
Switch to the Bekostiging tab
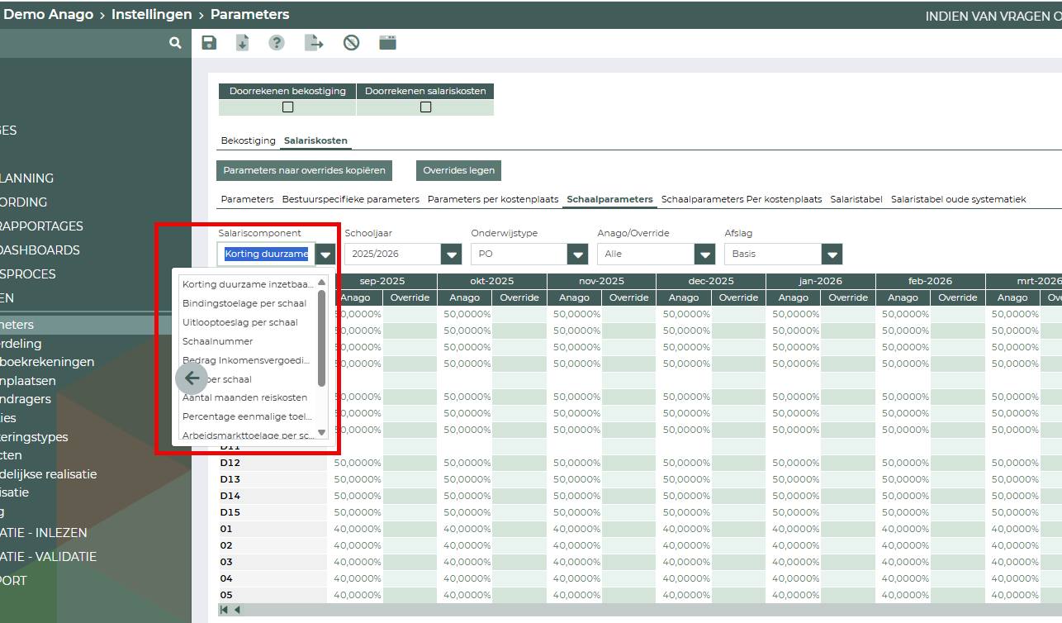click(248, 140)
